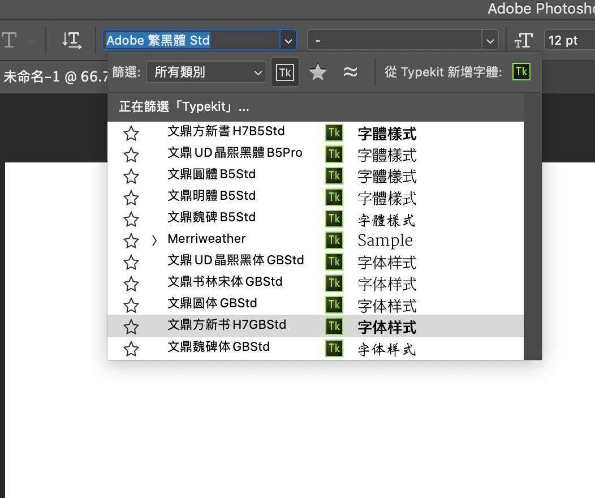
Task: Open the font family dropdown arrow
Action: 288,40
